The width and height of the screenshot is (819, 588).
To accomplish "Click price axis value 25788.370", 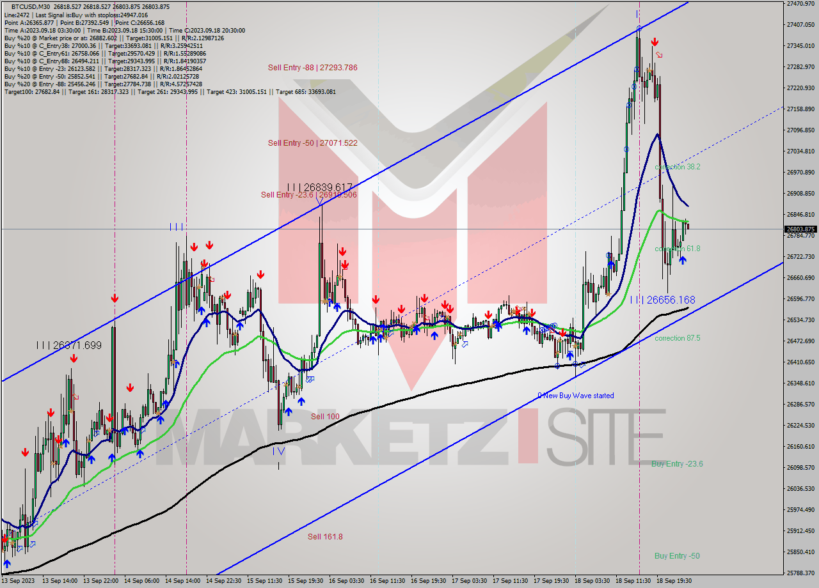I will tap(800, 573).
